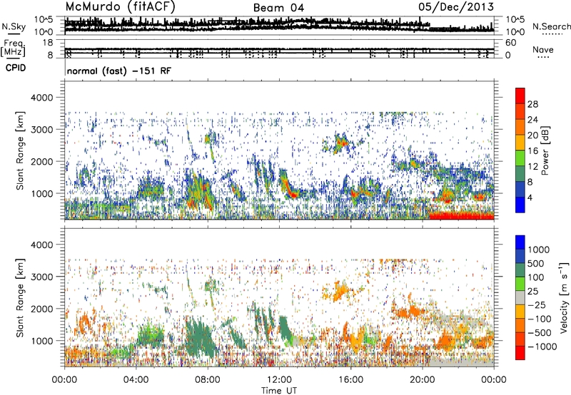Click the "Time UT" axis title

click(x=279, y=390)
